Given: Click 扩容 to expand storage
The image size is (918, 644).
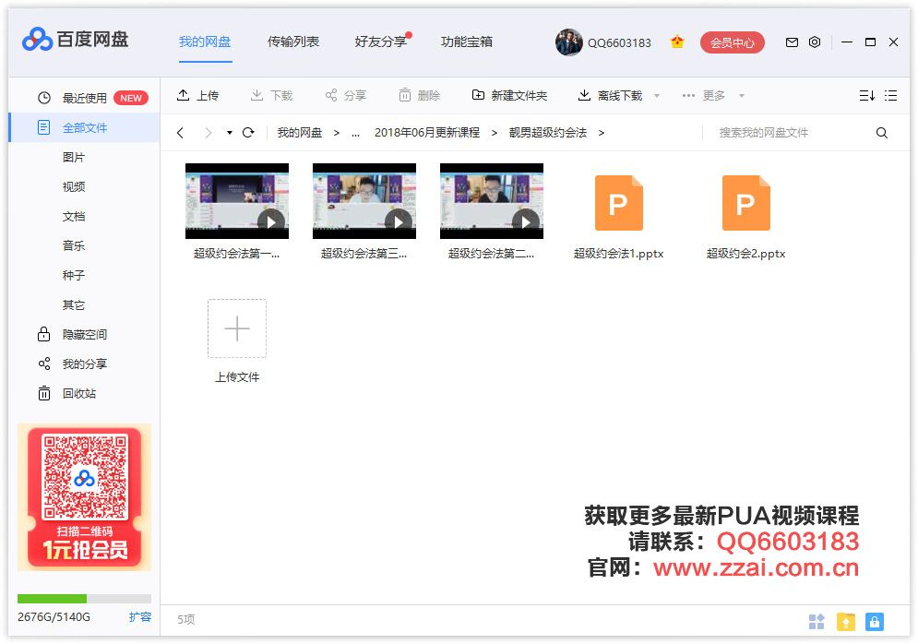Looking at the screenshot, I should click(140, 617).
